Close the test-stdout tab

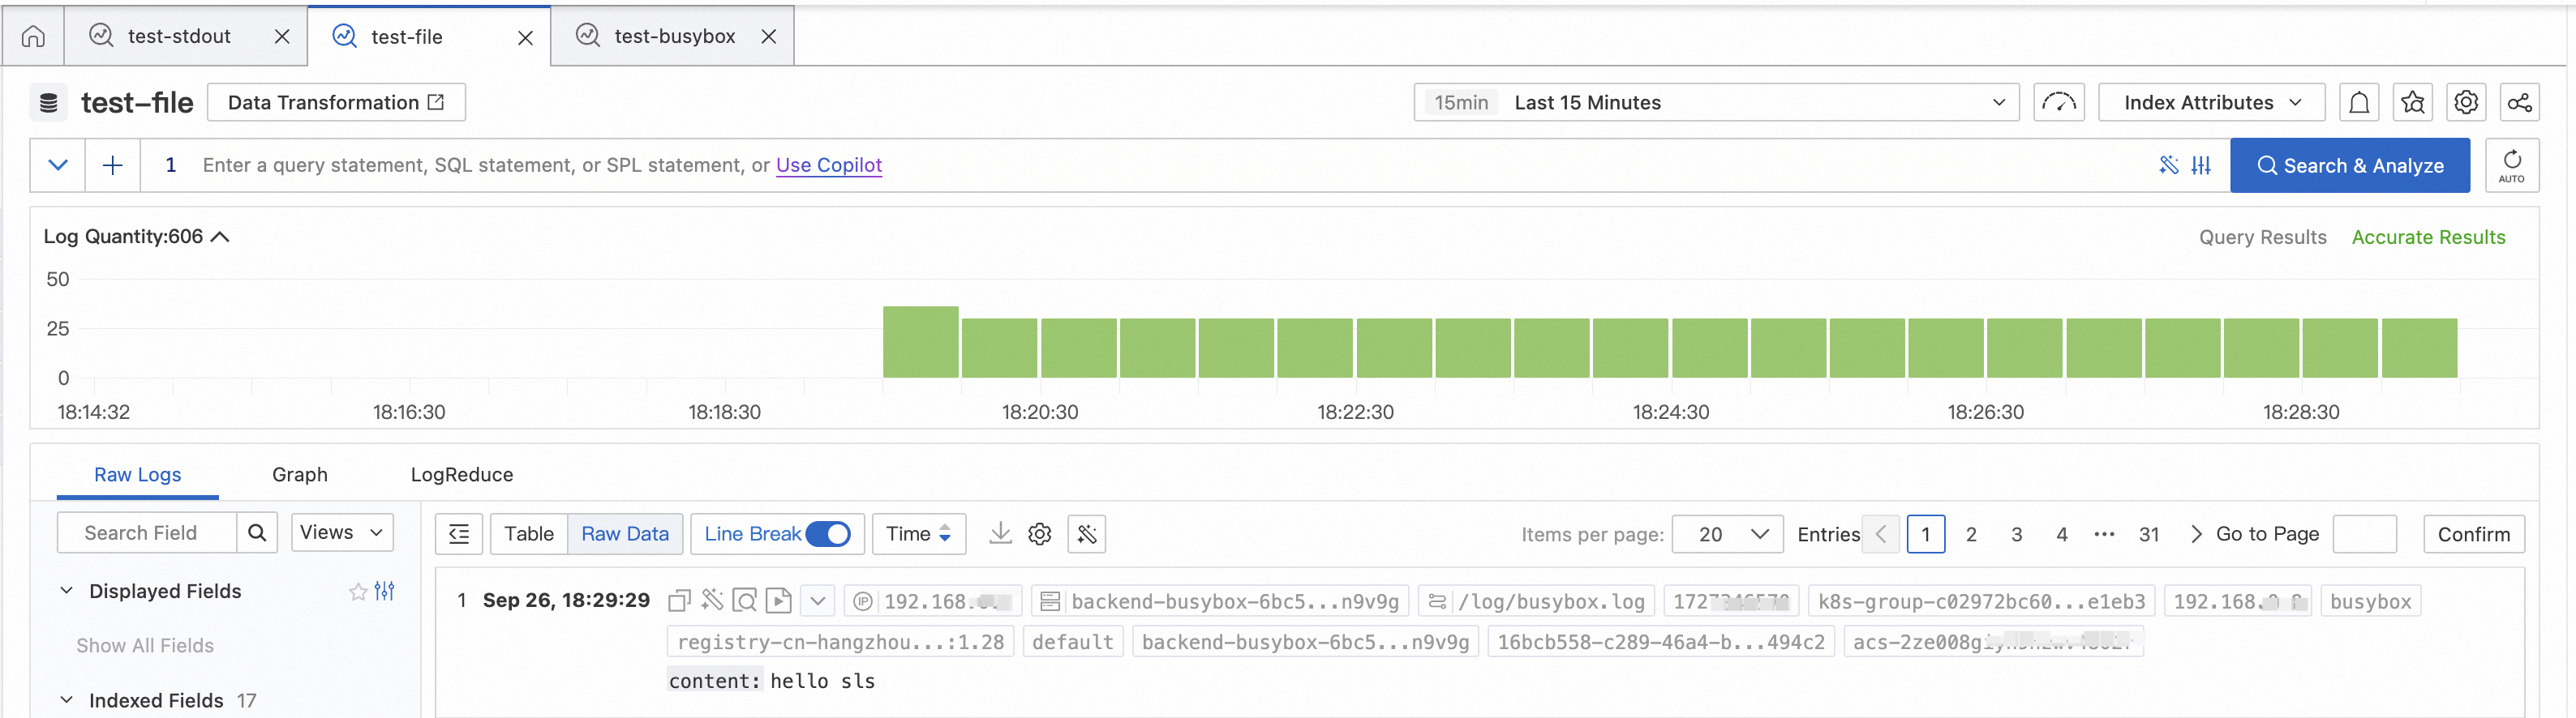pyautogui.click(x=282, y=37)
